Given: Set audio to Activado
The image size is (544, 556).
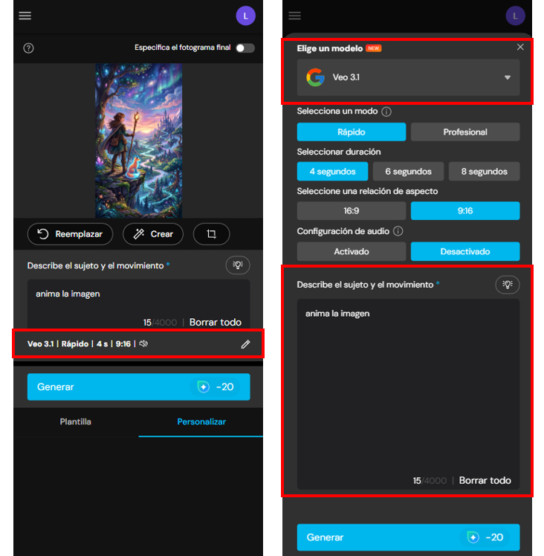Looking at the screenshot, I should click(352, 251).
